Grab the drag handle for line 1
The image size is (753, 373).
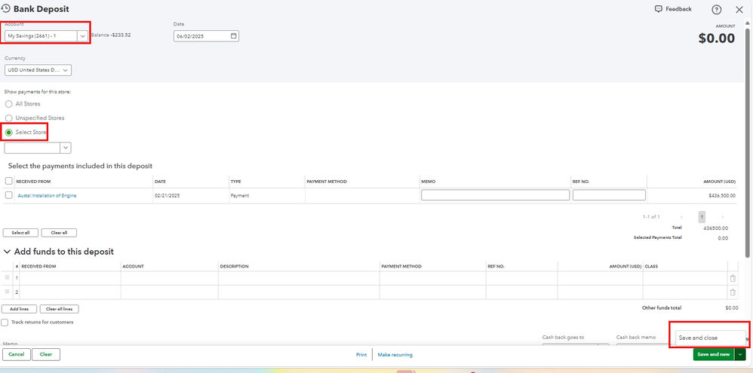click(x=7, y=278)
